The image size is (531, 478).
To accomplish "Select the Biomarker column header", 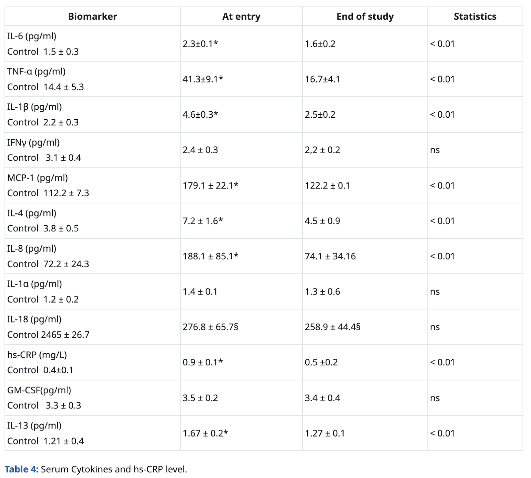I will (x=93, y=17).
